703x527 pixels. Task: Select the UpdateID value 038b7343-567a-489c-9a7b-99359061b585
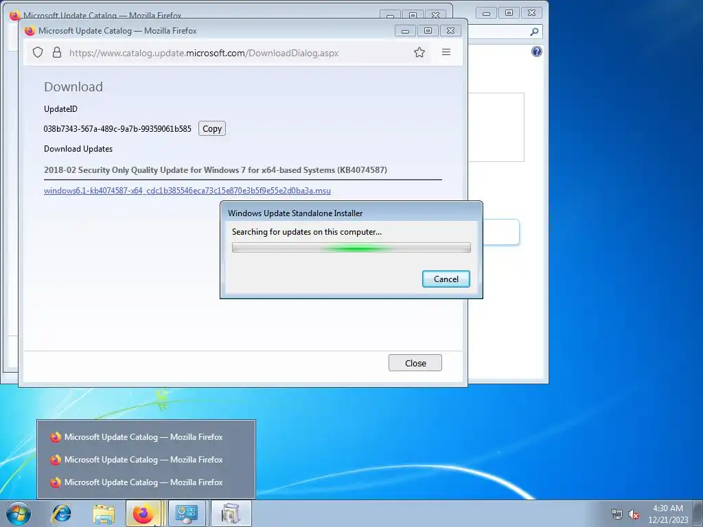117,129
